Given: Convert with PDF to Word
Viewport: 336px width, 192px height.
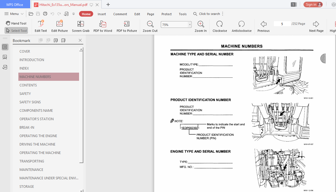Looking at the screenshot, I should click(103, 26).
